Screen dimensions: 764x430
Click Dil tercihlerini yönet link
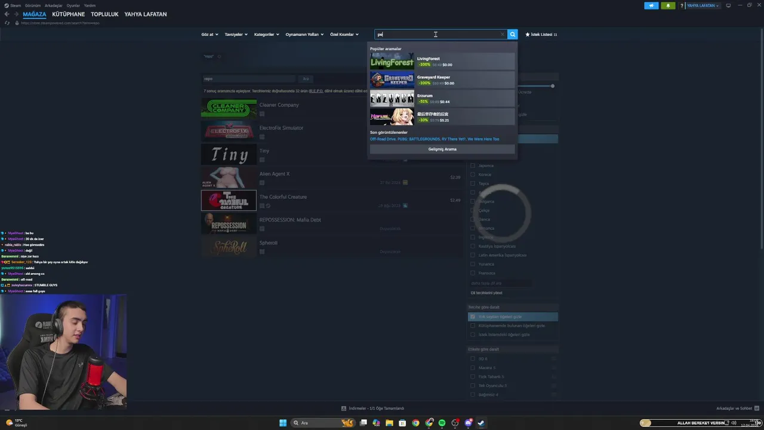coord(486,293)
